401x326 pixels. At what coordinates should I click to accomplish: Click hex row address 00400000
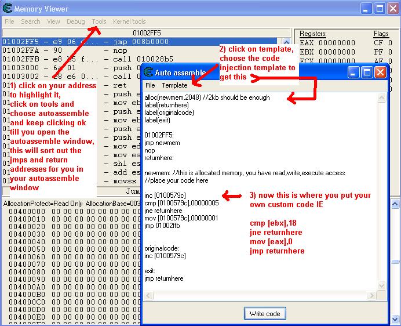coord(27,212)
